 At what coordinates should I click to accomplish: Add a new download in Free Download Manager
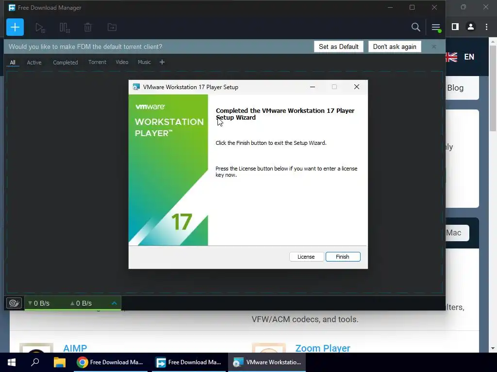[15, 27]
